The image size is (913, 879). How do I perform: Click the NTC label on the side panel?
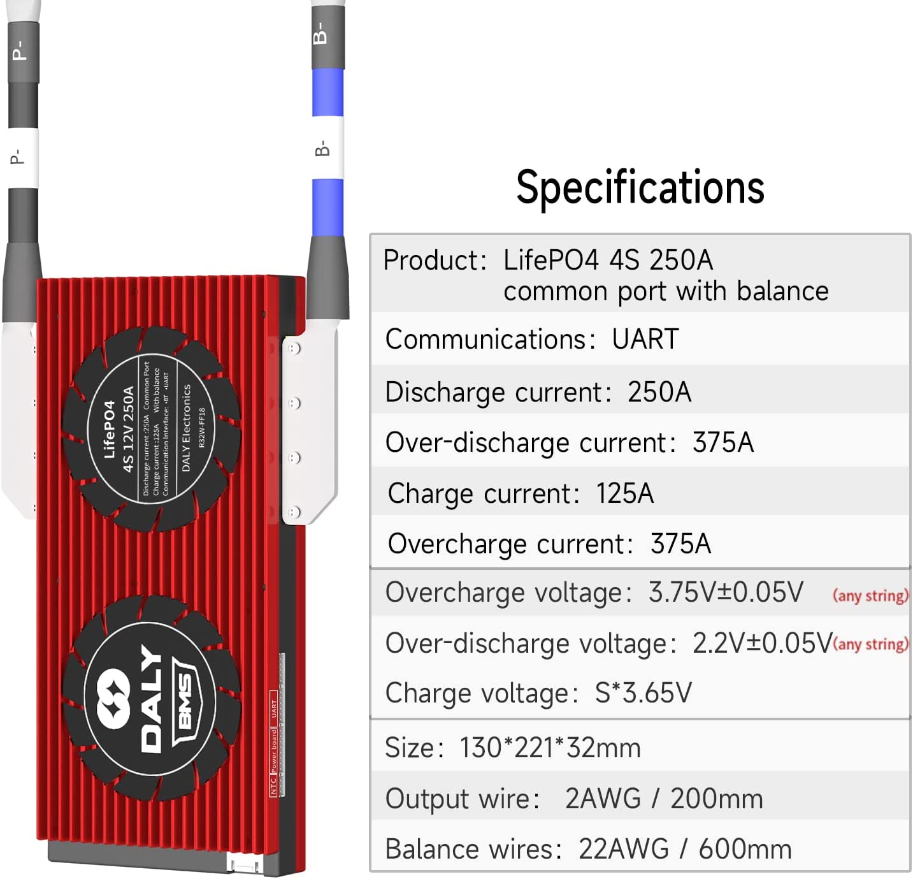[x=273, y=783]
